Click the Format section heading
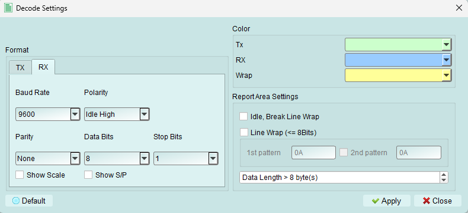The width and height of the screenshot is (468, 213). [17, 50]
